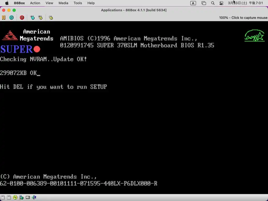The height and width of the screenshot is (201, 268).
Task: Open the Tools menu
Action: pyautogui.click(x=78, y=3)
